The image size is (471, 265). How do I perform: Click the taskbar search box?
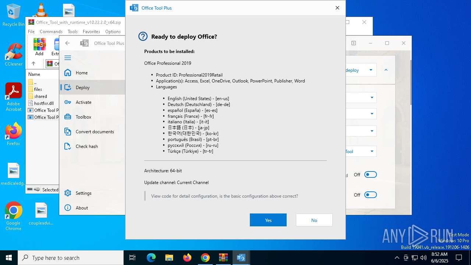pyautogui.click(x=71, y=258)
